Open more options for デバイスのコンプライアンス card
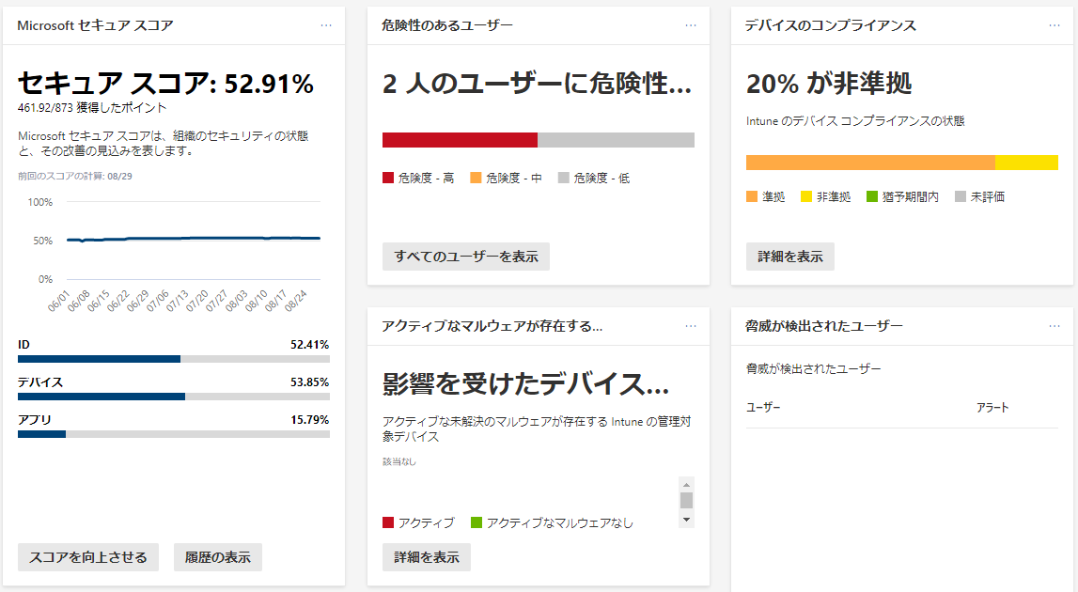Image resolution: width=1078 pixels, height=592 pixels. 1054,25
